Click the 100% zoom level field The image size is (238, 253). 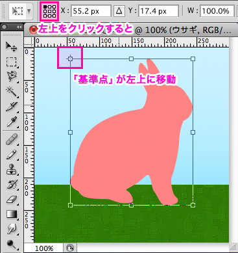43,248
